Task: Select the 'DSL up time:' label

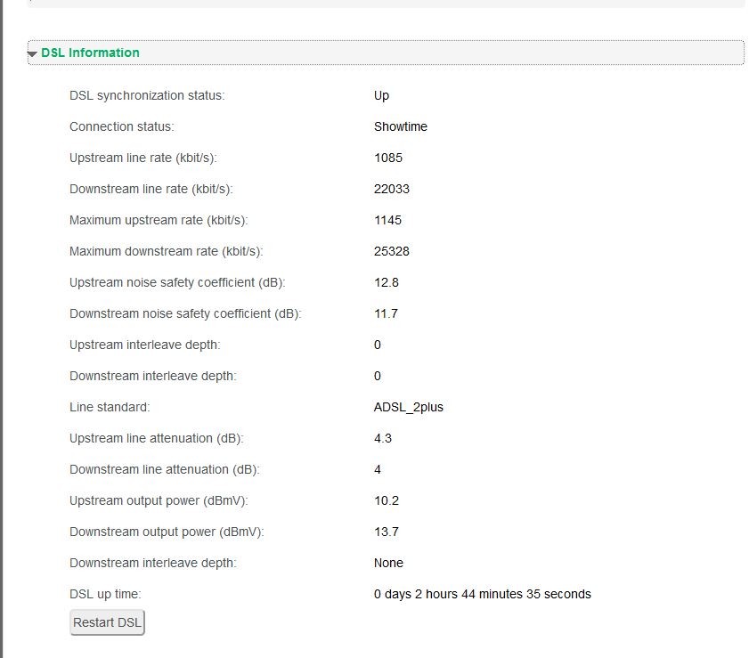Action: point(105,594)
